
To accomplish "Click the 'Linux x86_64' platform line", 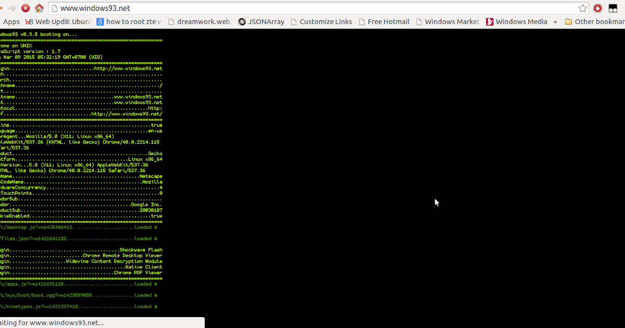I will [81, 159].
